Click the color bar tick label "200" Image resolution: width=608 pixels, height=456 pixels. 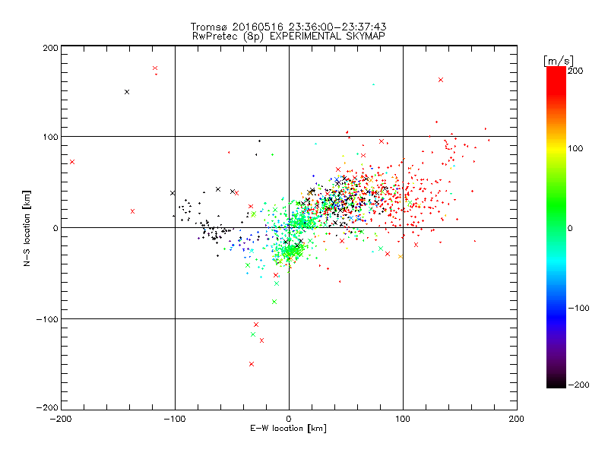tap(575, 71)
